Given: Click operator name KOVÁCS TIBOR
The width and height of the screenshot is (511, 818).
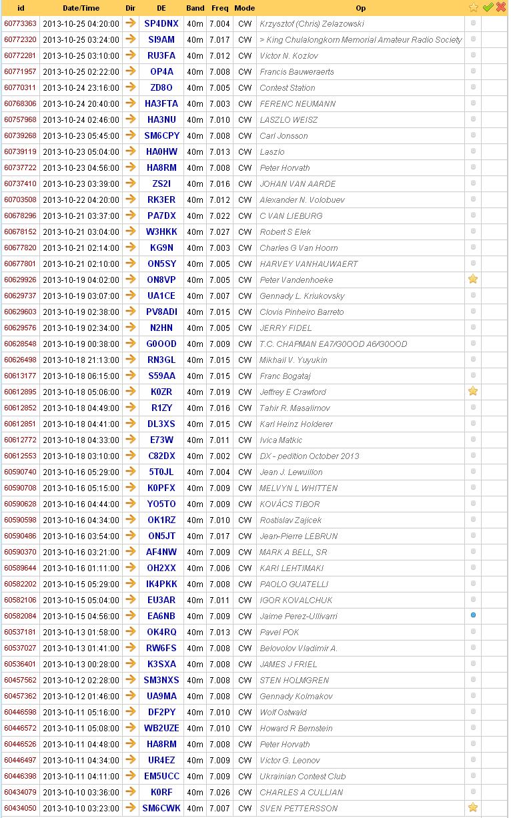Looking at the screenshot, I should click(290, 504).
